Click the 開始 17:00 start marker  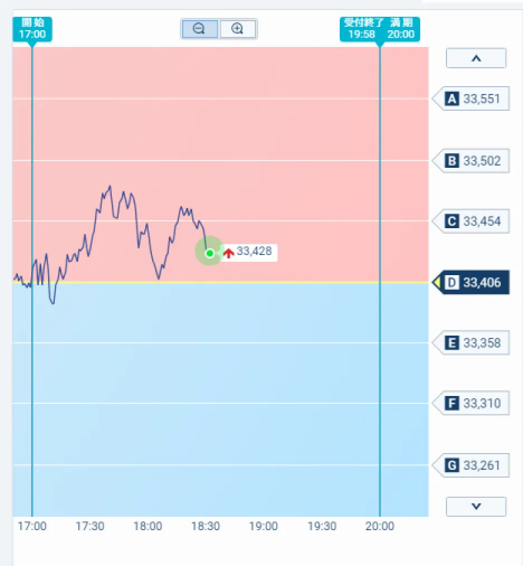pyautogui.click(x=32, y=29)
